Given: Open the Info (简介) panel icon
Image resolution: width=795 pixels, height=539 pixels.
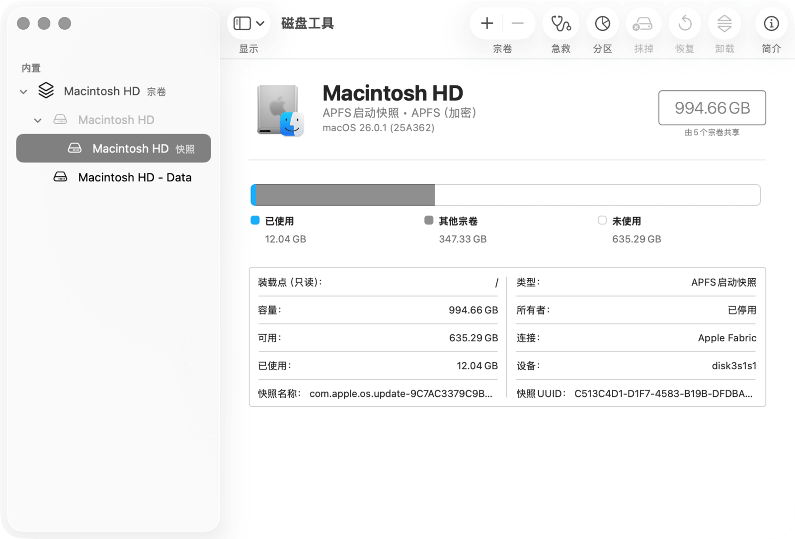Looking at the screenshot, I should (771, 23).
